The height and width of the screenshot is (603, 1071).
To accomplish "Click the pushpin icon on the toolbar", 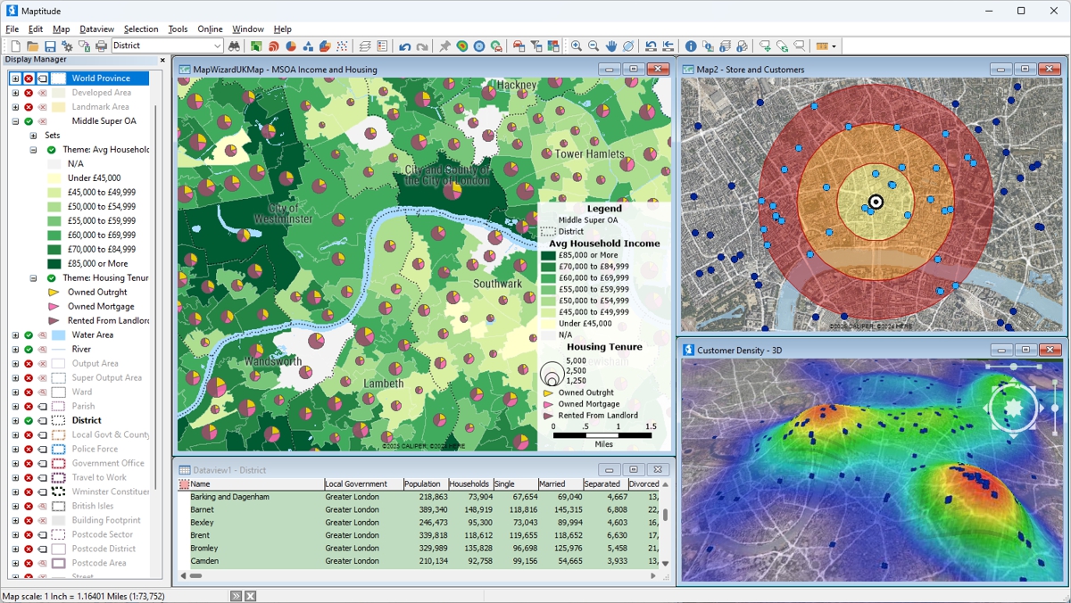I will (x=445, y=45).
